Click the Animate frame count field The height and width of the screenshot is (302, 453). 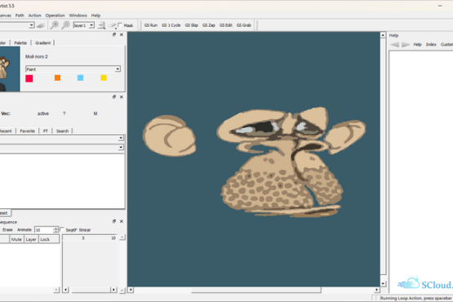click(x=44, y=230)
